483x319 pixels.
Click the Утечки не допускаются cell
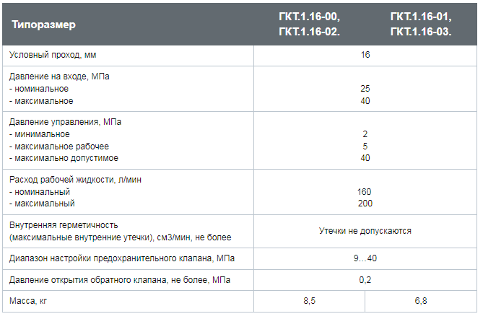(365, 231)
